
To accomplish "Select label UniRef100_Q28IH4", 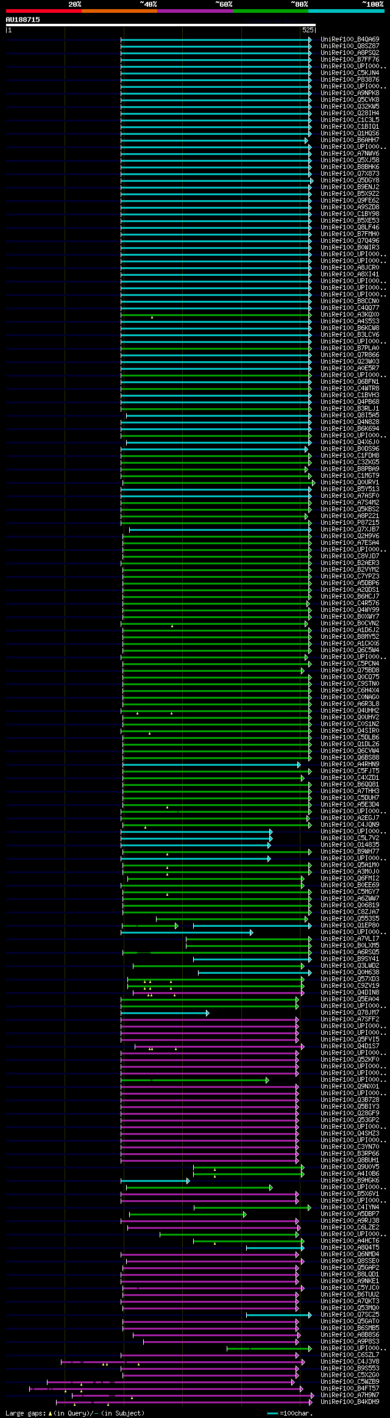I will 350,113.
